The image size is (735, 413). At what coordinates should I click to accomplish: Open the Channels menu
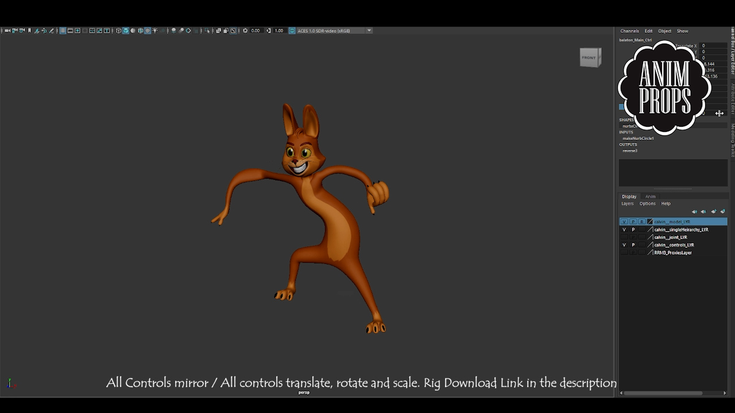629,31
